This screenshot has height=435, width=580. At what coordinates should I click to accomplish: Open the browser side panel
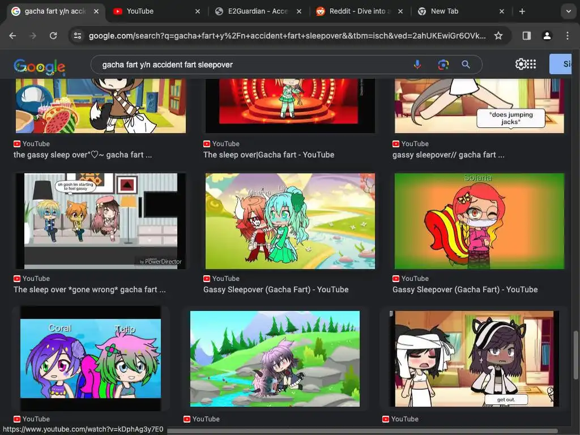pos(526,36)
